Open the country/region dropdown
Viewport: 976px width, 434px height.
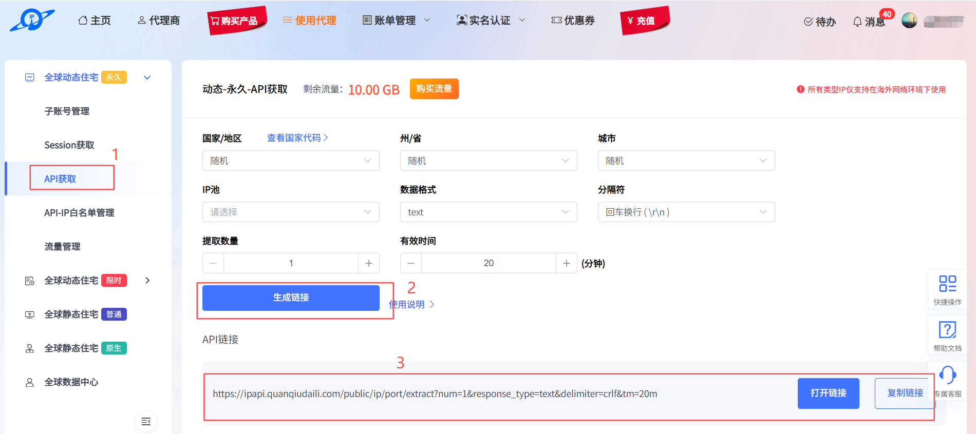click(291, 161)
